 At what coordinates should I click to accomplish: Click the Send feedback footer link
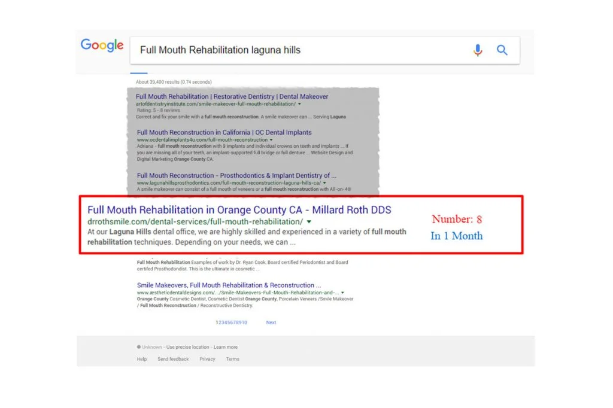[173, 359]
